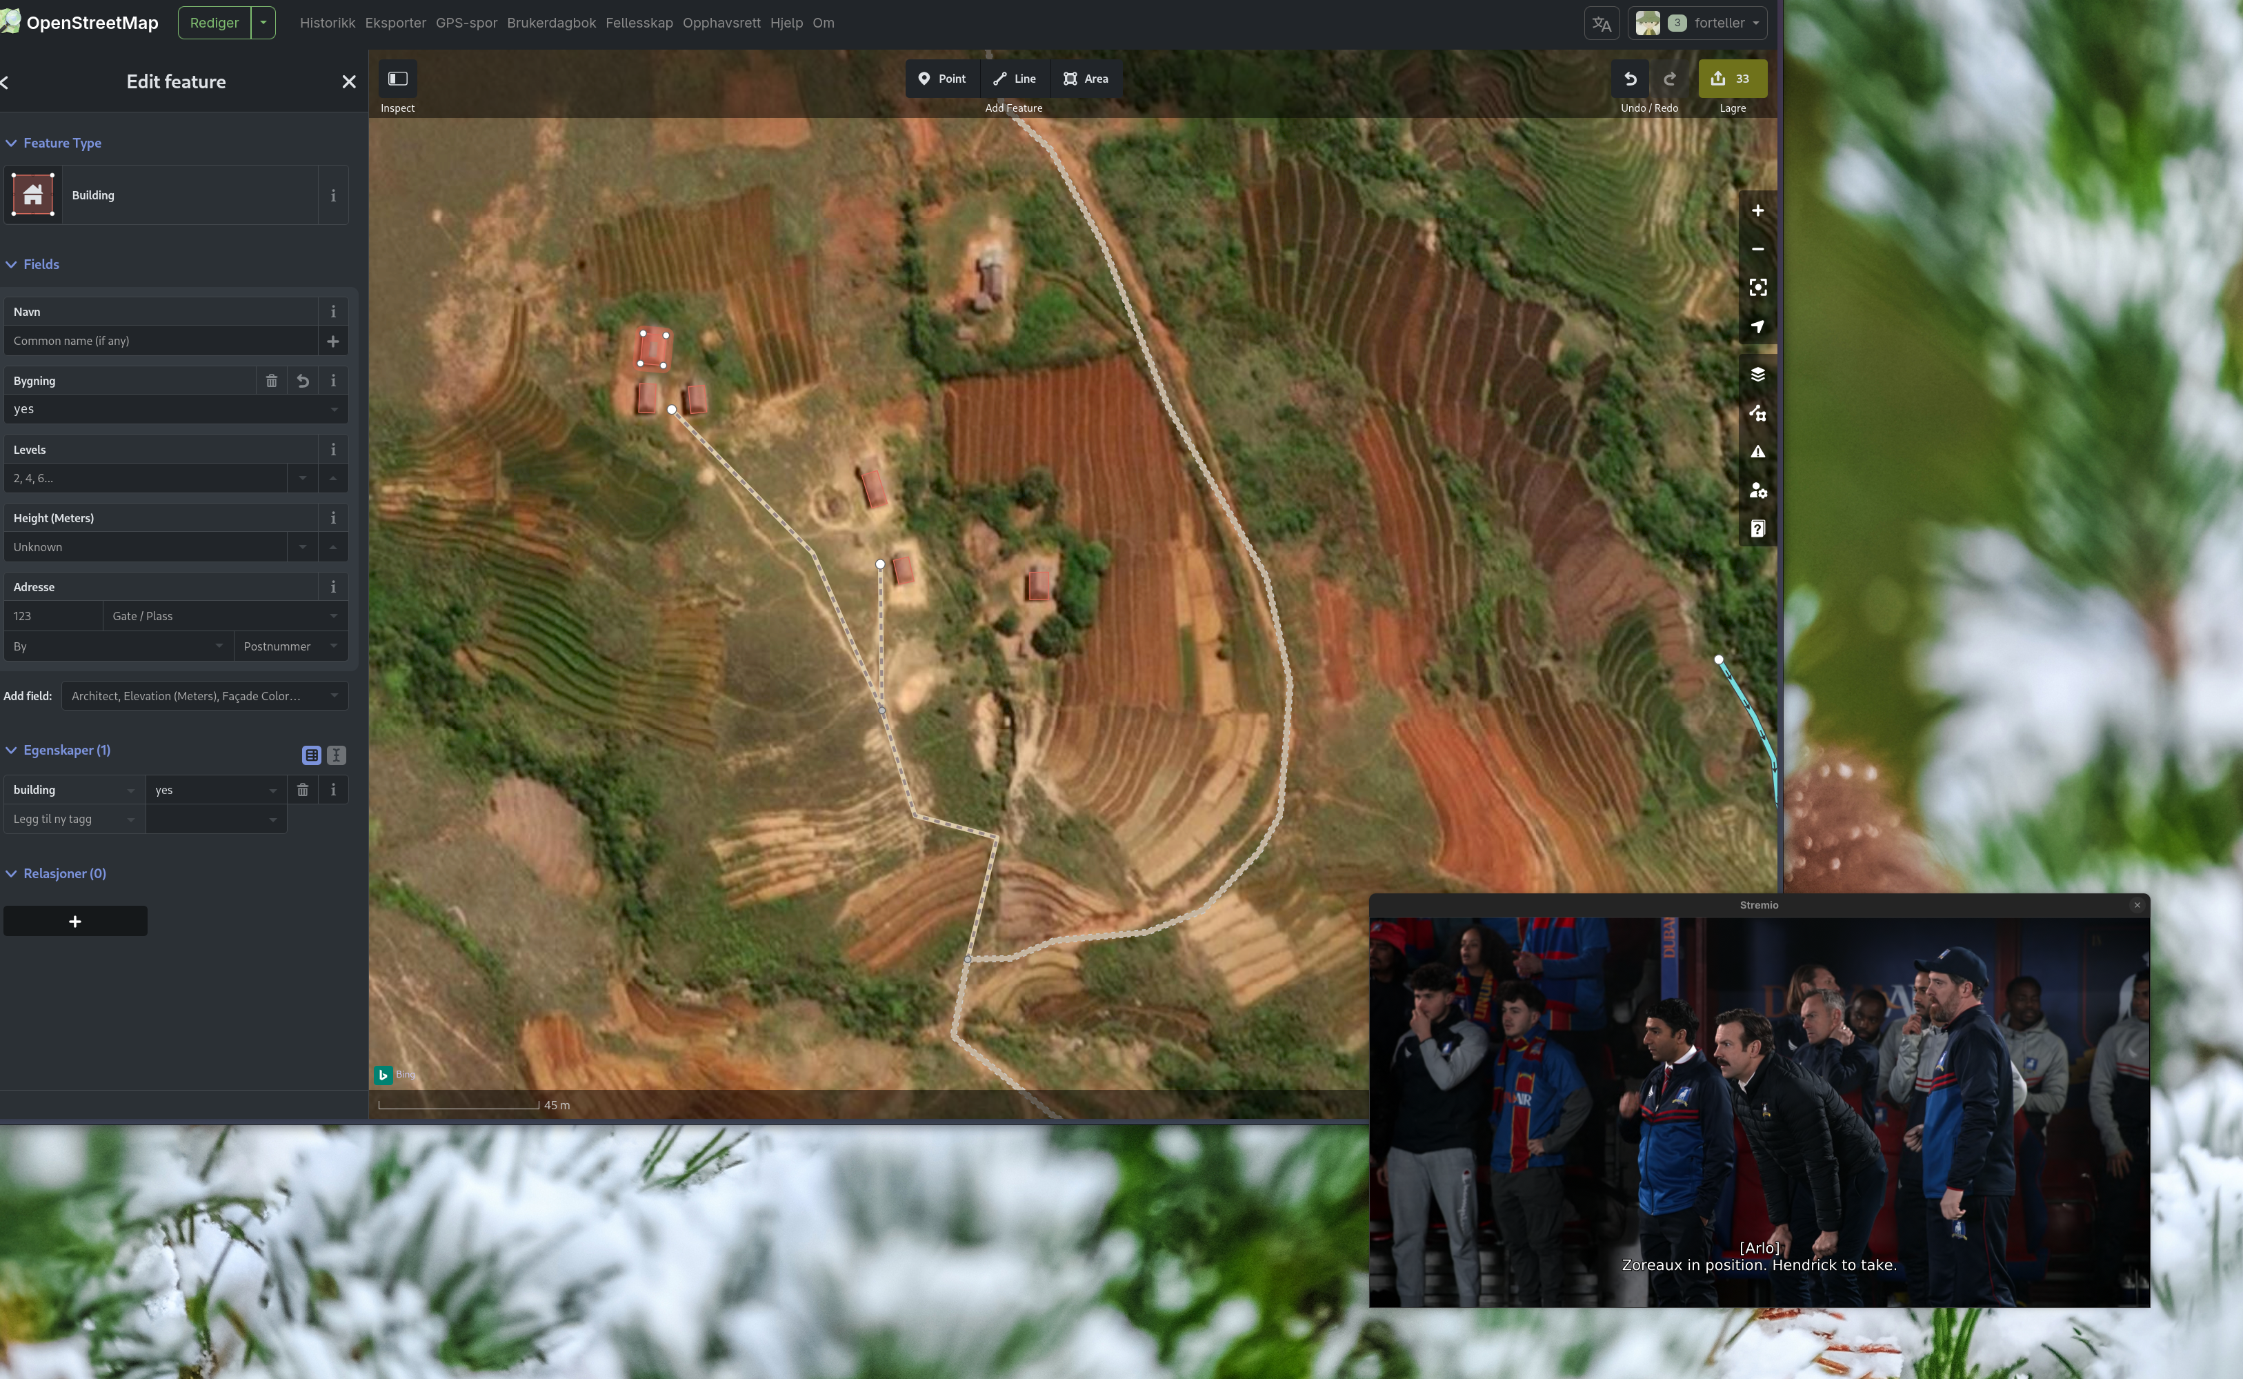Open the map layers background settings

pos(1757,375)
